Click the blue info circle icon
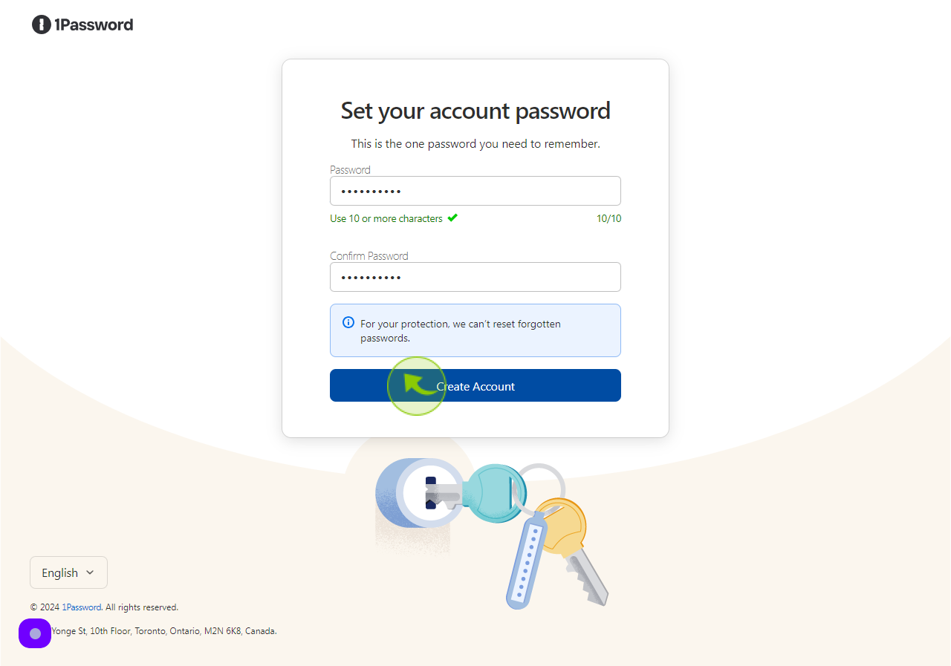This screenshot has width=951, height=666. (348, 322)
